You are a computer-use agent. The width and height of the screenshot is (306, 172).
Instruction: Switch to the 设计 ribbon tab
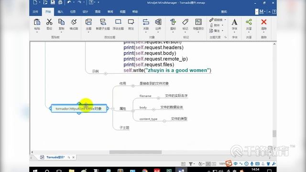[85, 11]
